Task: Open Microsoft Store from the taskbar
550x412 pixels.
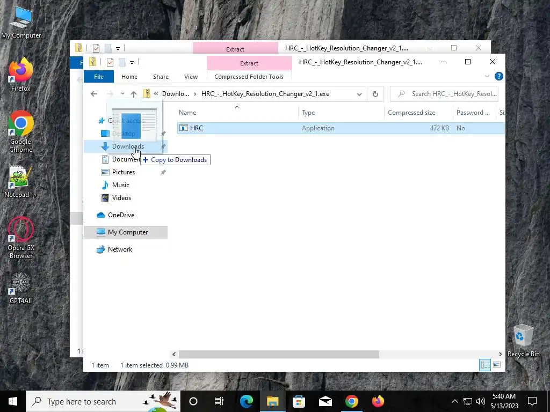Action: click(x=299, y=401)
